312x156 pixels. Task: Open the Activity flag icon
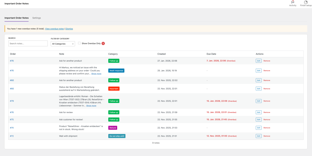[x=293, y=2]
